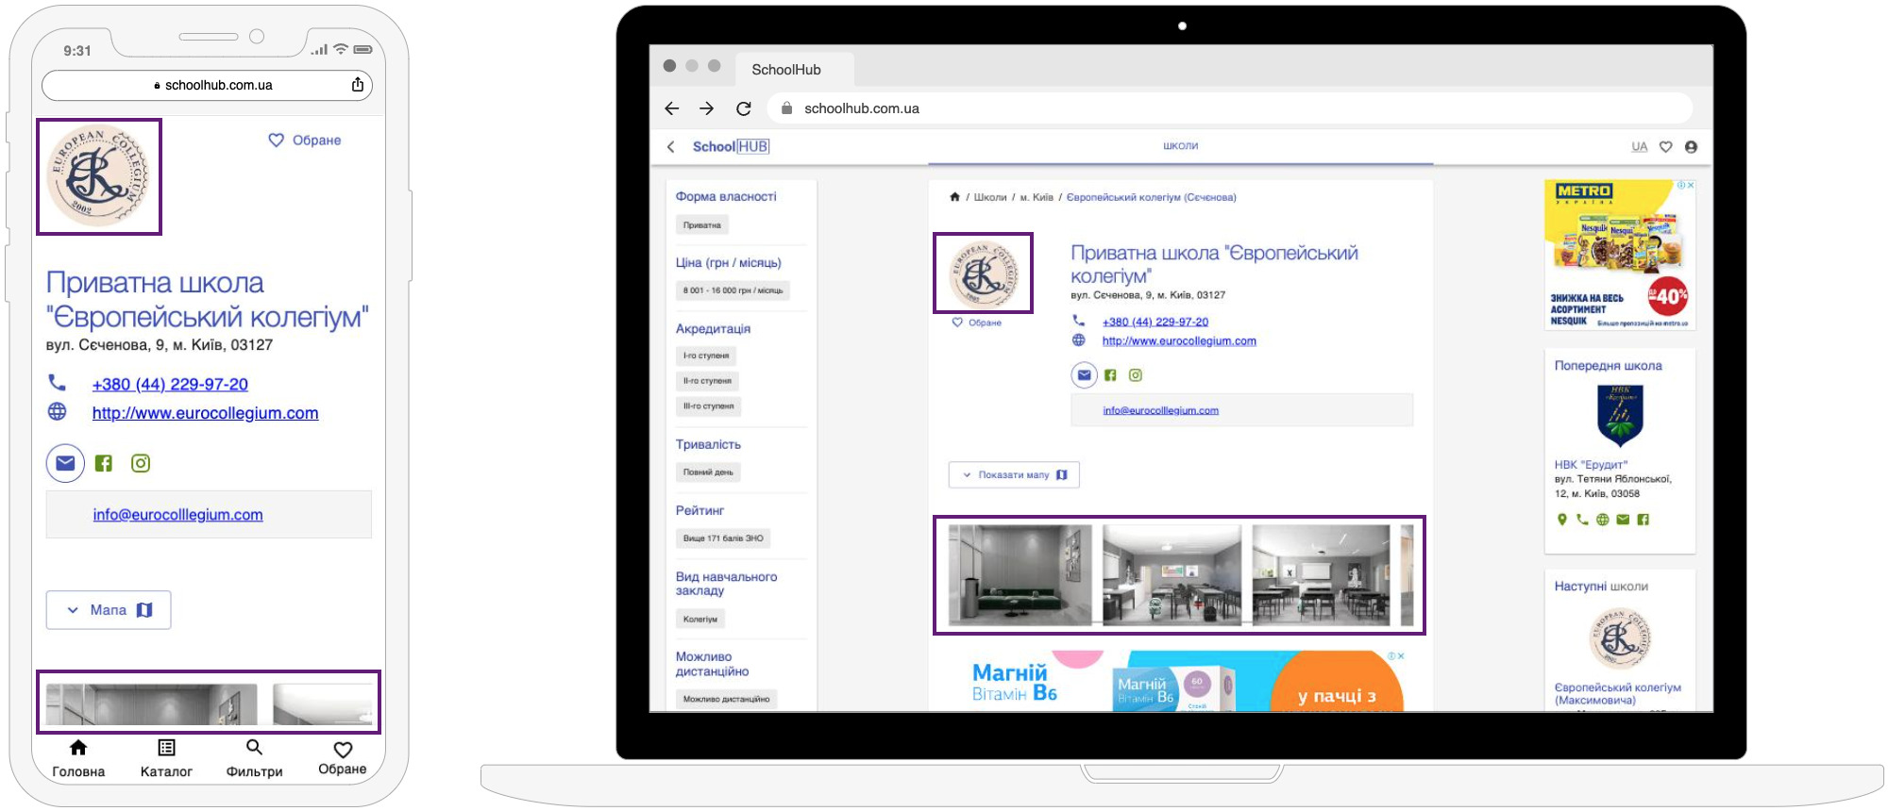Tap the Фильтри tab in mobile nav
Viewport: 1888px width, 811px height.
[x=254, y=758]
